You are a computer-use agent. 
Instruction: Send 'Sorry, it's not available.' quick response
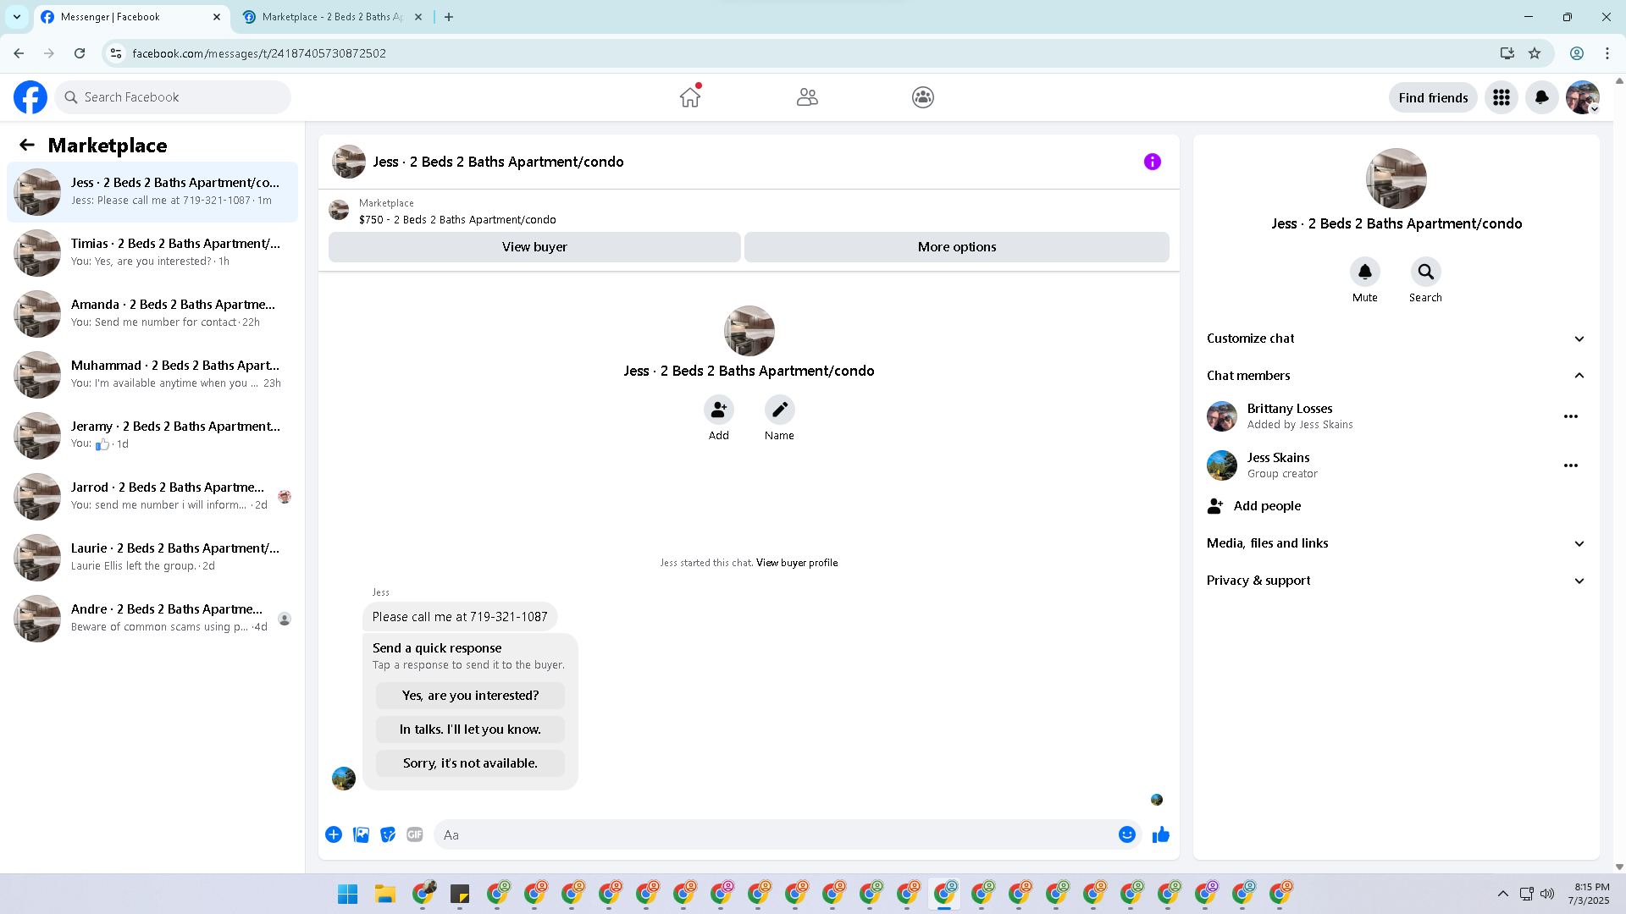pyautogui.click(x=470, y=763)
